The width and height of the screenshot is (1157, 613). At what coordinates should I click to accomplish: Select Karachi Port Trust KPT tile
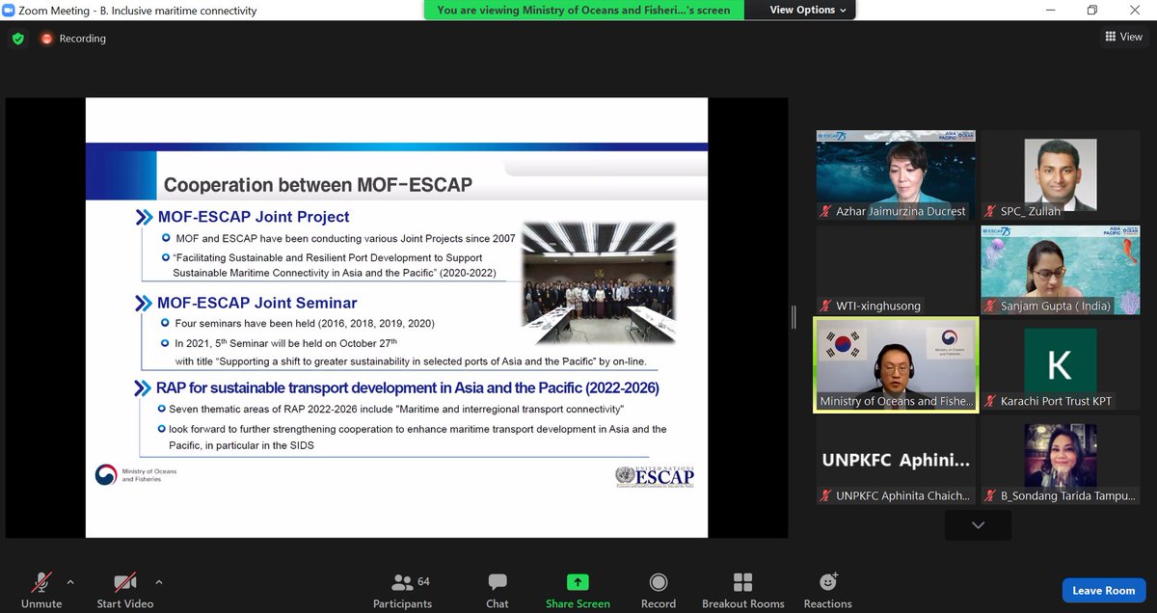(1061, 365)
